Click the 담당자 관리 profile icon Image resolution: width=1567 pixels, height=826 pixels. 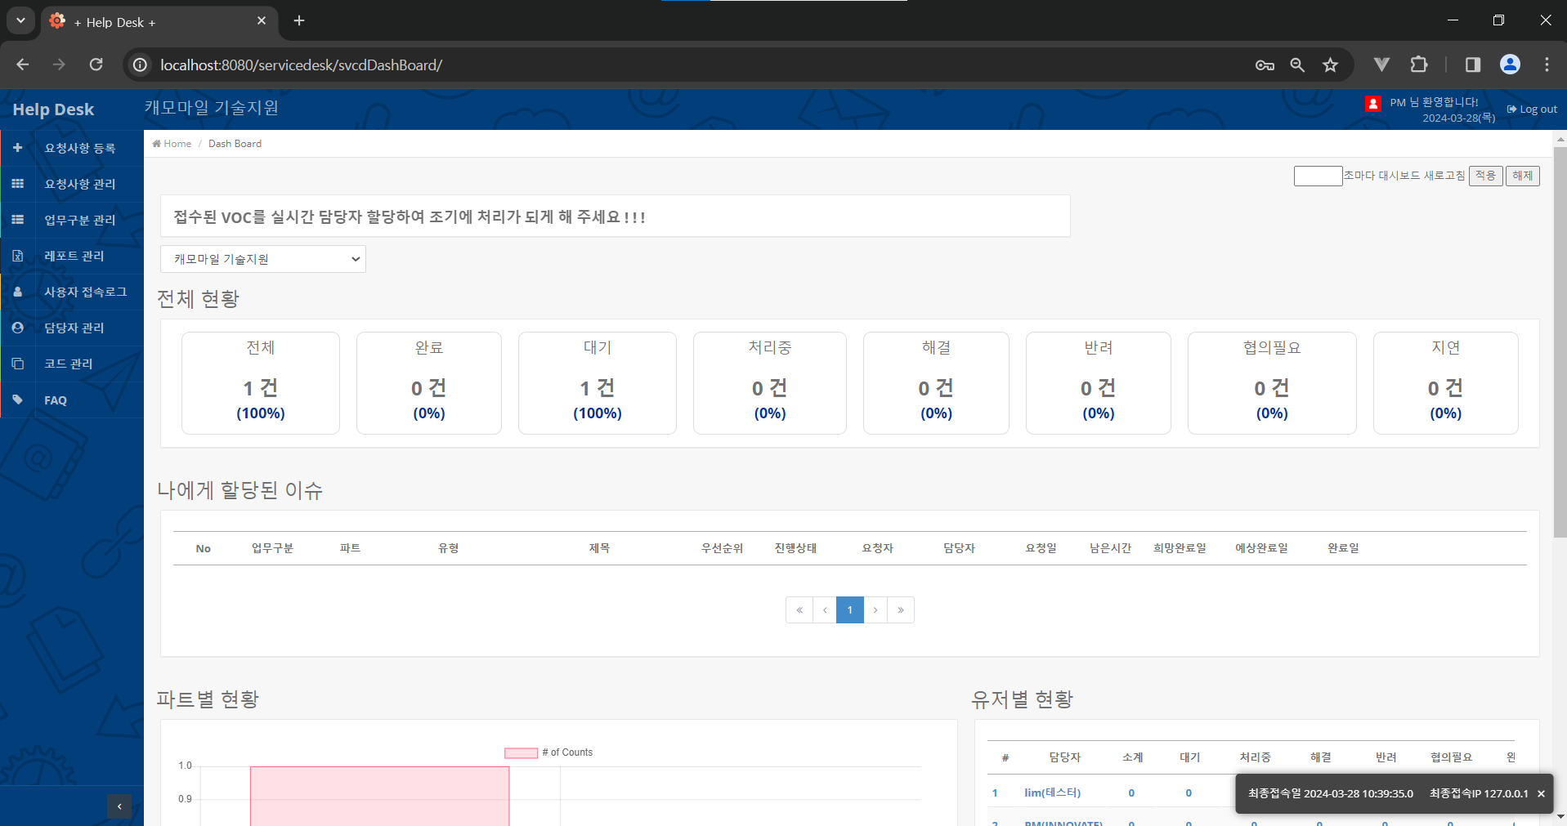pos(18,328)
